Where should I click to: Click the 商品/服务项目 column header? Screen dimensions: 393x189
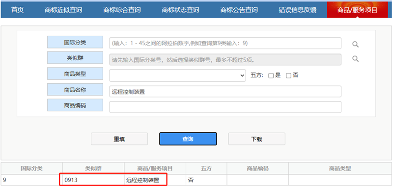click(x=155, y=168)
